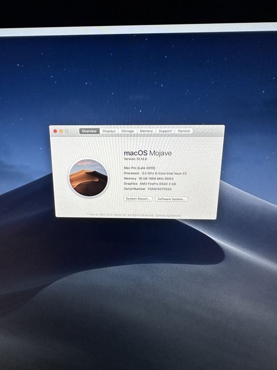This screenshot has width=277, height=370.
Task: Click the 16 GB memory value
Action: point(156,179)
